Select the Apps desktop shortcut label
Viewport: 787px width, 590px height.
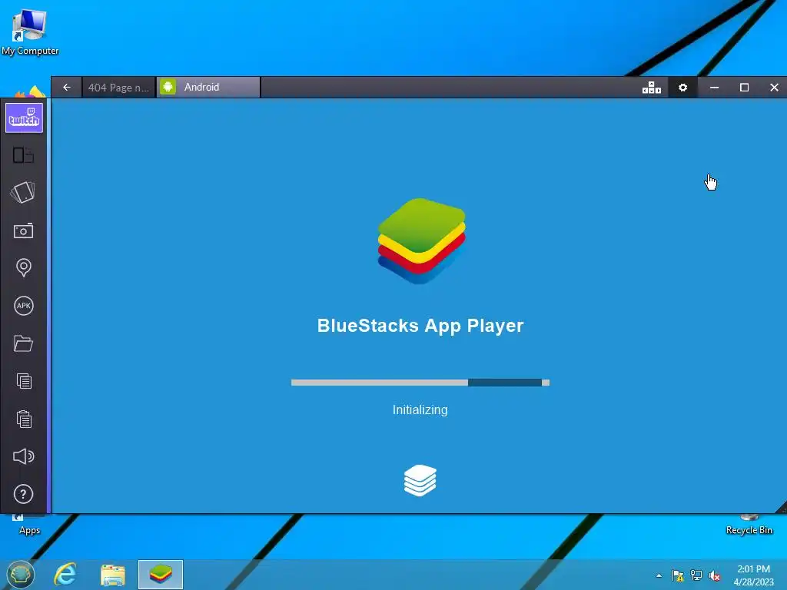[x=30, y=530]
